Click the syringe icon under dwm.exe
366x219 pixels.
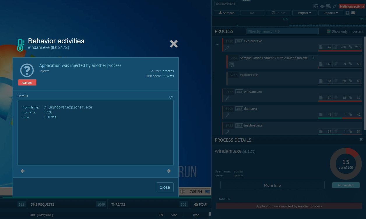(227, 115)
